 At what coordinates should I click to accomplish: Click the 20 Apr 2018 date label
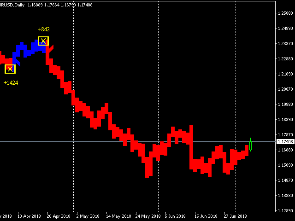point(59,216)
